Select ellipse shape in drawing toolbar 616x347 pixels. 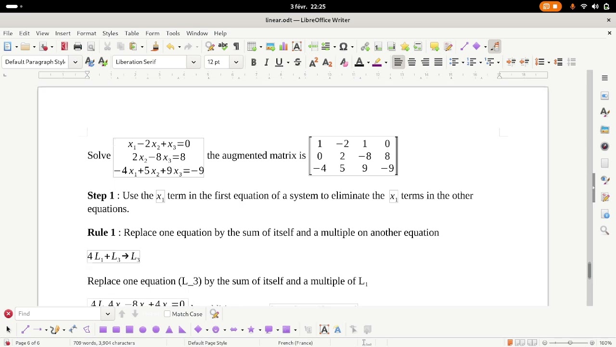click(143, 330)
